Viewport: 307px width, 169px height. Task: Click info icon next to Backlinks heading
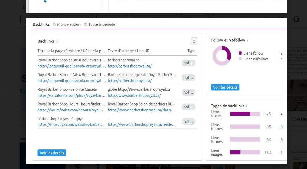click(57, 41)
